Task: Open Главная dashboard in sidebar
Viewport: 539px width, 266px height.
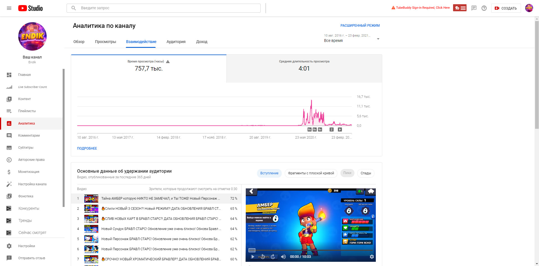Action: [31, 75]
